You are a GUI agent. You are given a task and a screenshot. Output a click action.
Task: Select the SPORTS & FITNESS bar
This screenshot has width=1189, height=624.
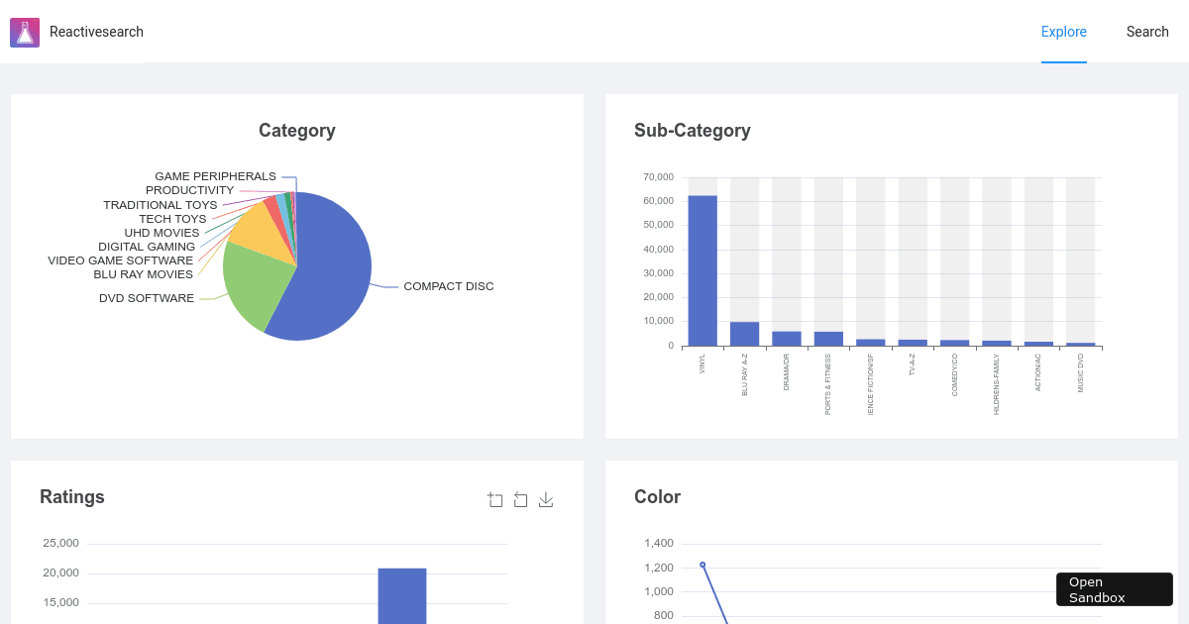(x=828, y=339)
